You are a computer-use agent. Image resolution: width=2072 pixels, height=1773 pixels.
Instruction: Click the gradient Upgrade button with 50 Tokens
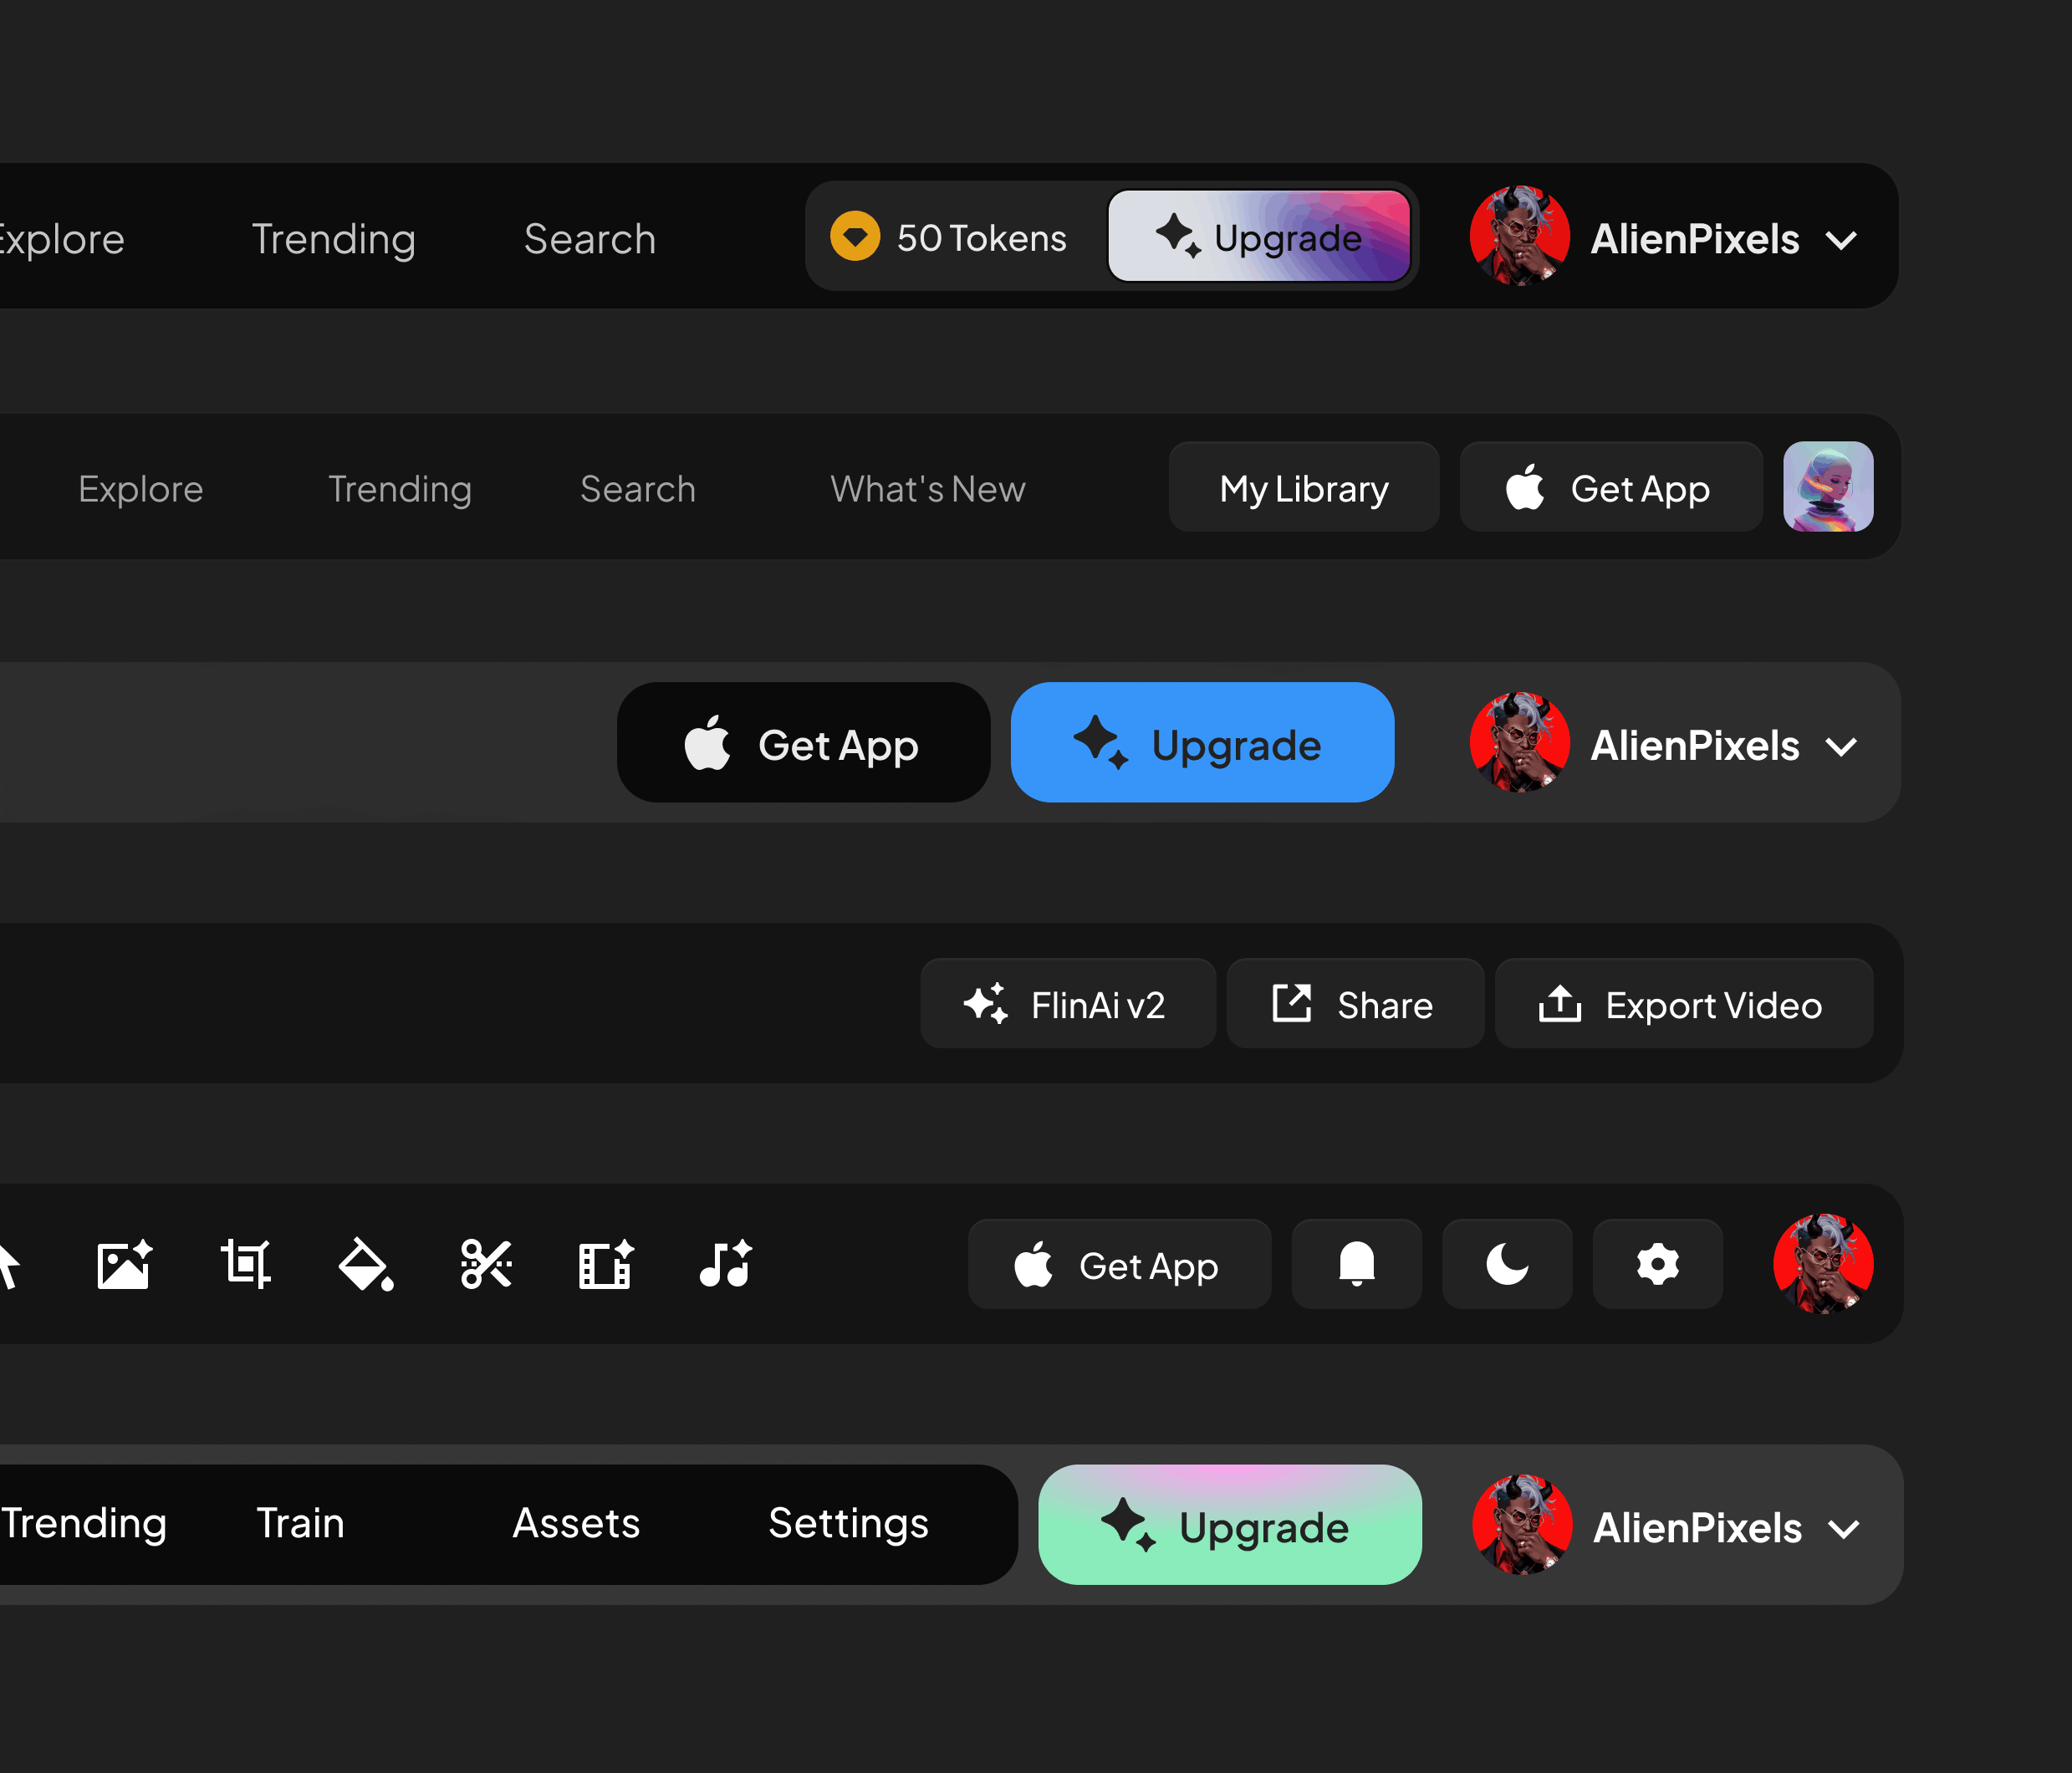[x=1259, y=237]
